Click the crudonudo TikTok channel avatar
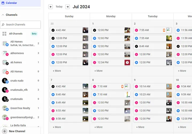 [5, 99]
